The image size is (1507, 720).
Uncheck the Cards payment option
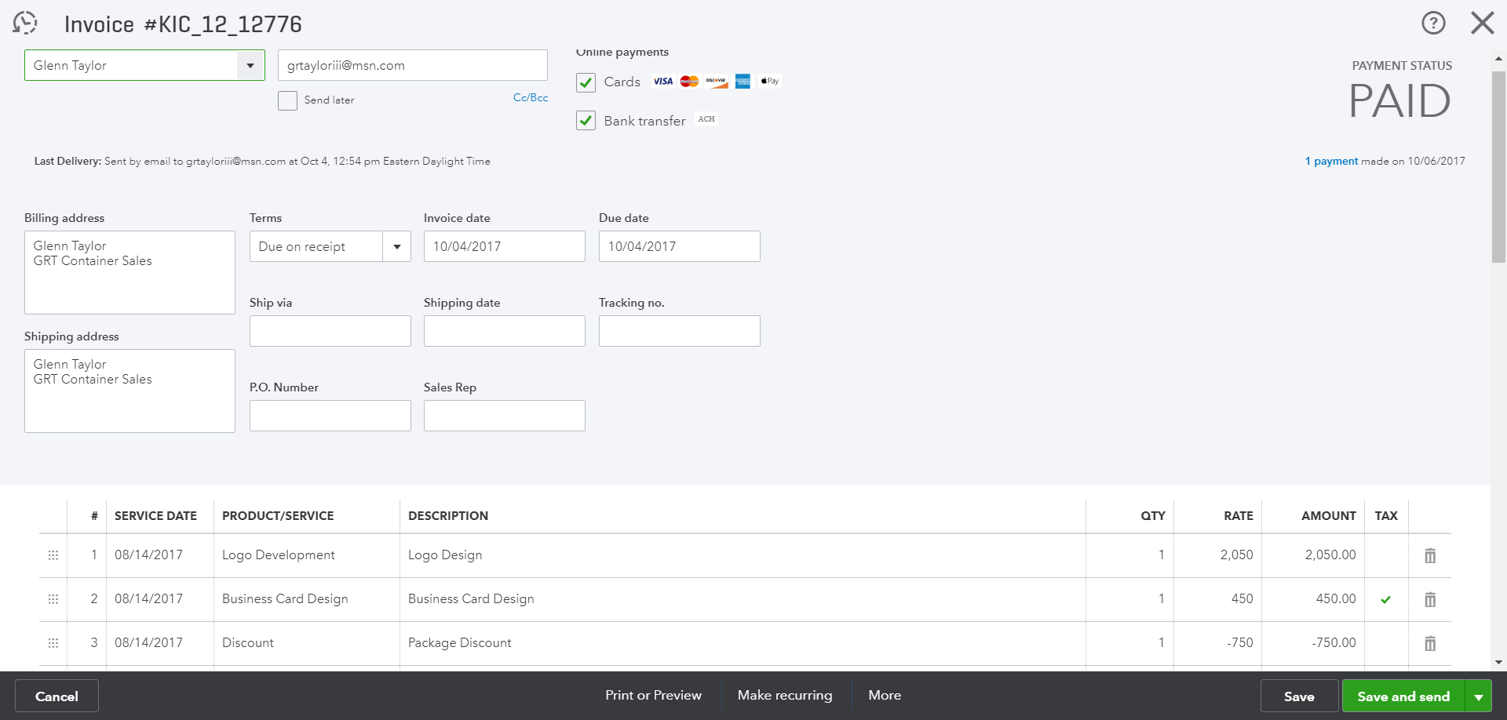[x=586, y=82]
